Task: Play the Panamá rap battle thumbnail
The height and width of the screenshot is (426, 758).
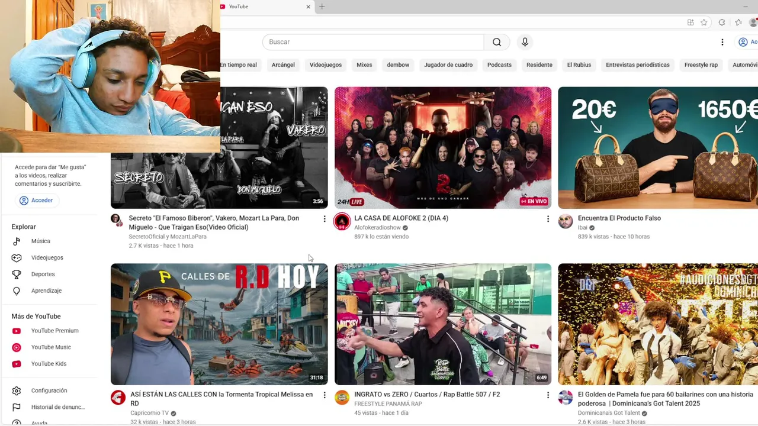Action: point(443,324)
